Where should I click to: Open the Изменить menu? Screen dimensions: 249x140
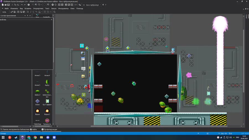[x=14, y=9]
